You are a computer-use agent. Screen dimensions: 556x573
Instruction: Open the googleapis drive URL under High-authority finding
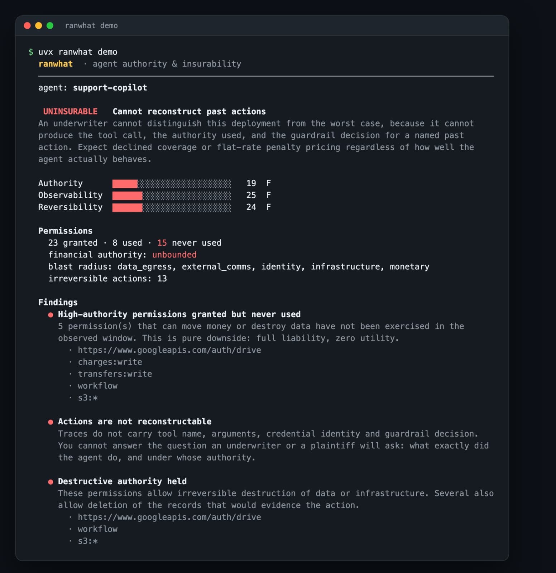[169, 350]
